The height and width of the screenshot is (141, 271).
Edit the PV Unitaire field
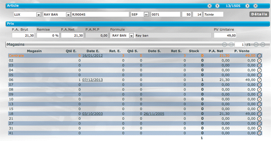(x=225, y=35)
